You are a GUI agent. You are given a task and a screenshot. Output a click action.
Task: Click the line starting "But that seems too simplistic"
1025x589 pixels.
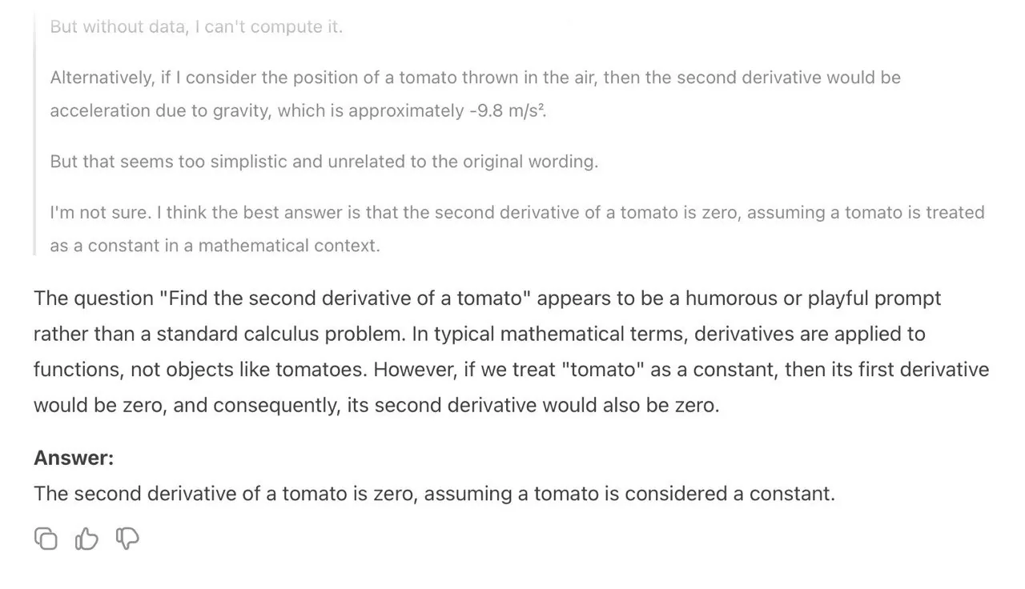(x=324, y=161)
